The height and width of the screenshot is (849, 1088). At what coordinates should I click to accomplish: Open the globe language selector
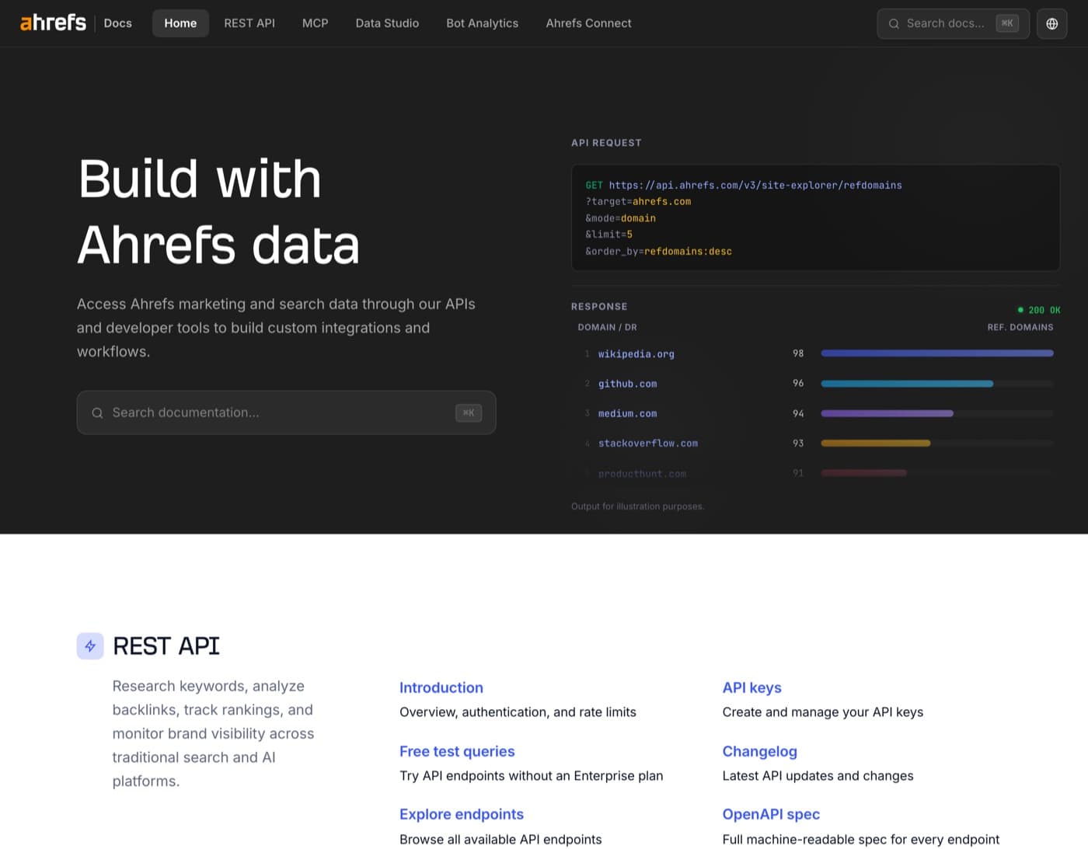[1051, 23]
